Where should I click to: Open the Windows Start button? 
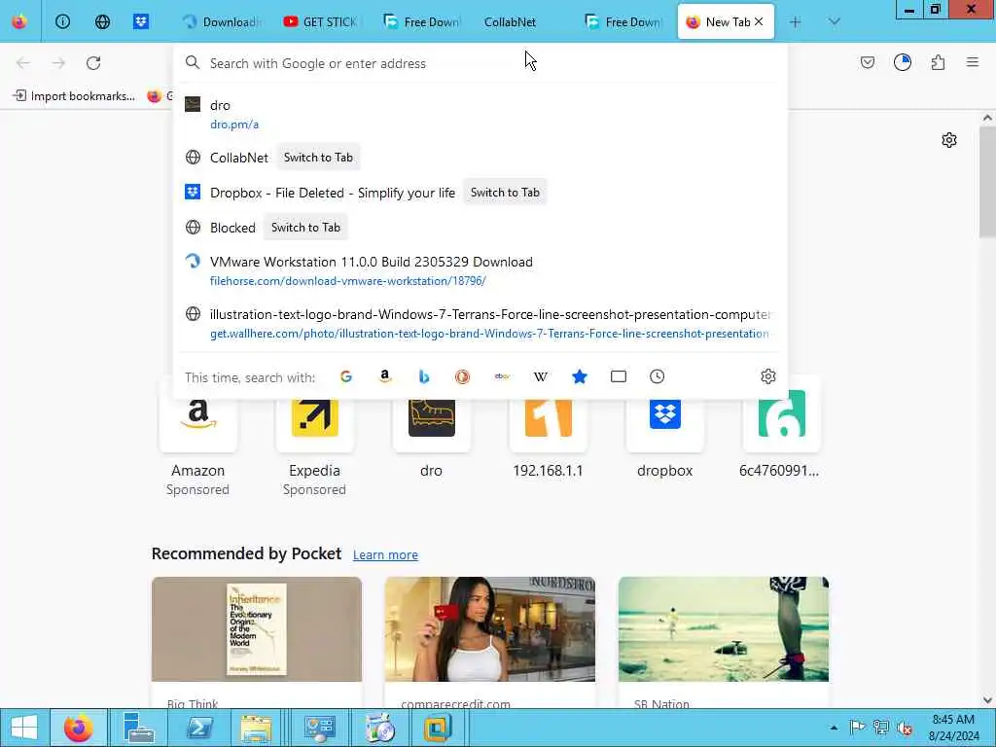click(x=24, y=728)
